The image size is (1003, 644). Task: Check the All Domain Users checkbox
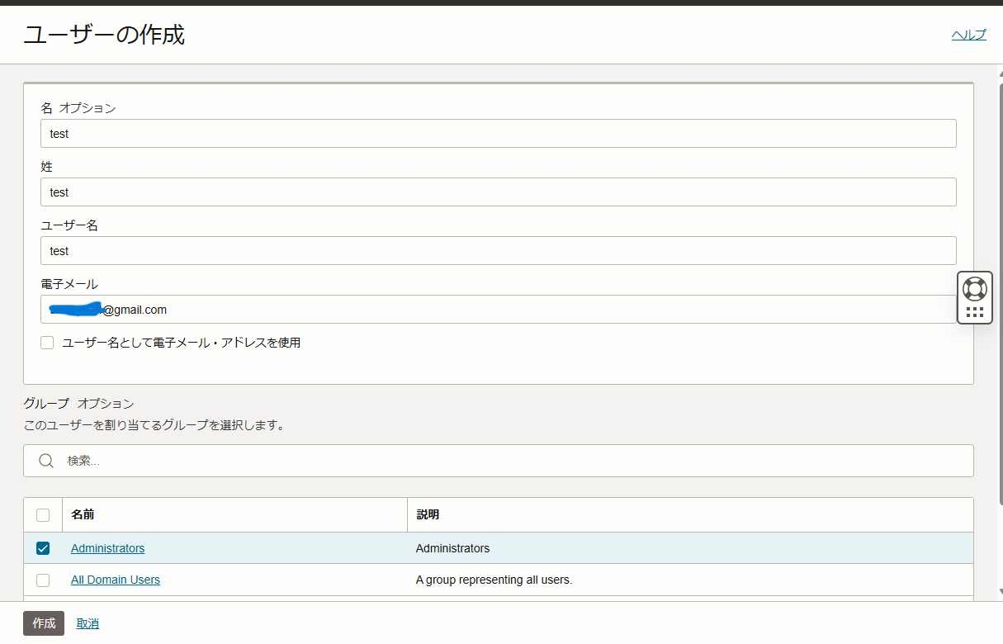[x=42, y=580]
